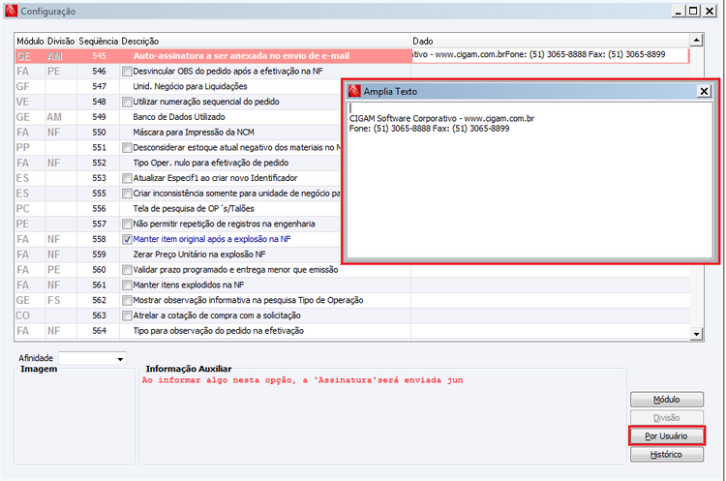Image resolution: width=726 pixels, height=481 pixels.
Task: Check 'Desconsiderar estoque atual negativo' option
Action: click(127, 148)
